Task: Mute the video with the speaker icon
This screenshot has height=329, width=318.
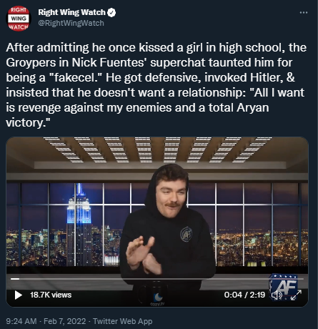Action: (x=277, y=295)
